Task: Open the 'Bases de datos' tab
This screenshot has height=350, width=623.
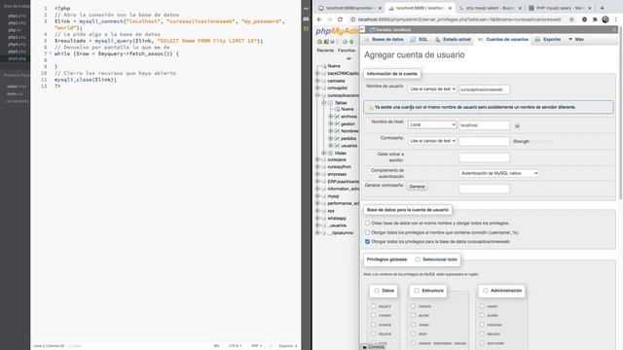Action: point(385,39)
